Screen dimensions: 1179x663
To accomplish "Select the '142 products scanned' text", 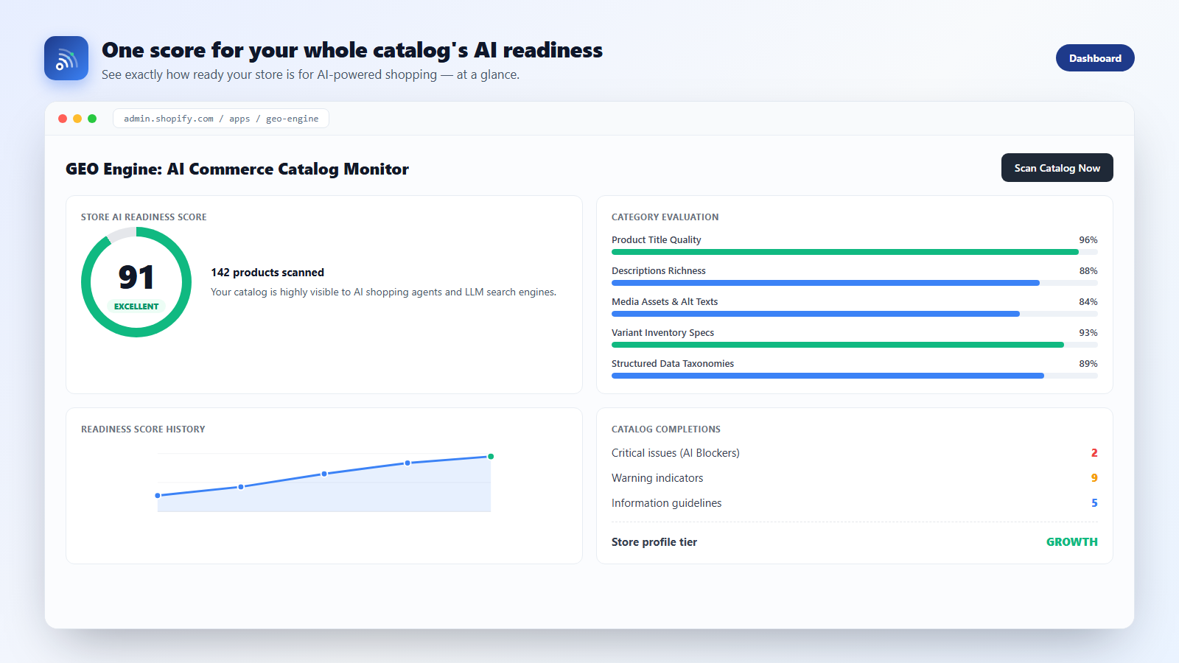I will tap(267, 273).
